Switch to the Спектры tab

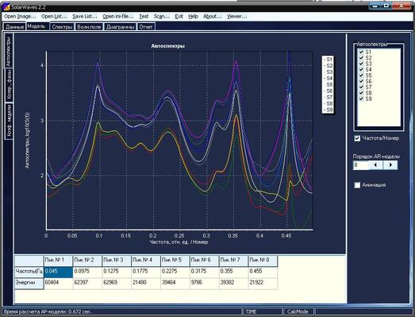pos(62,27)
